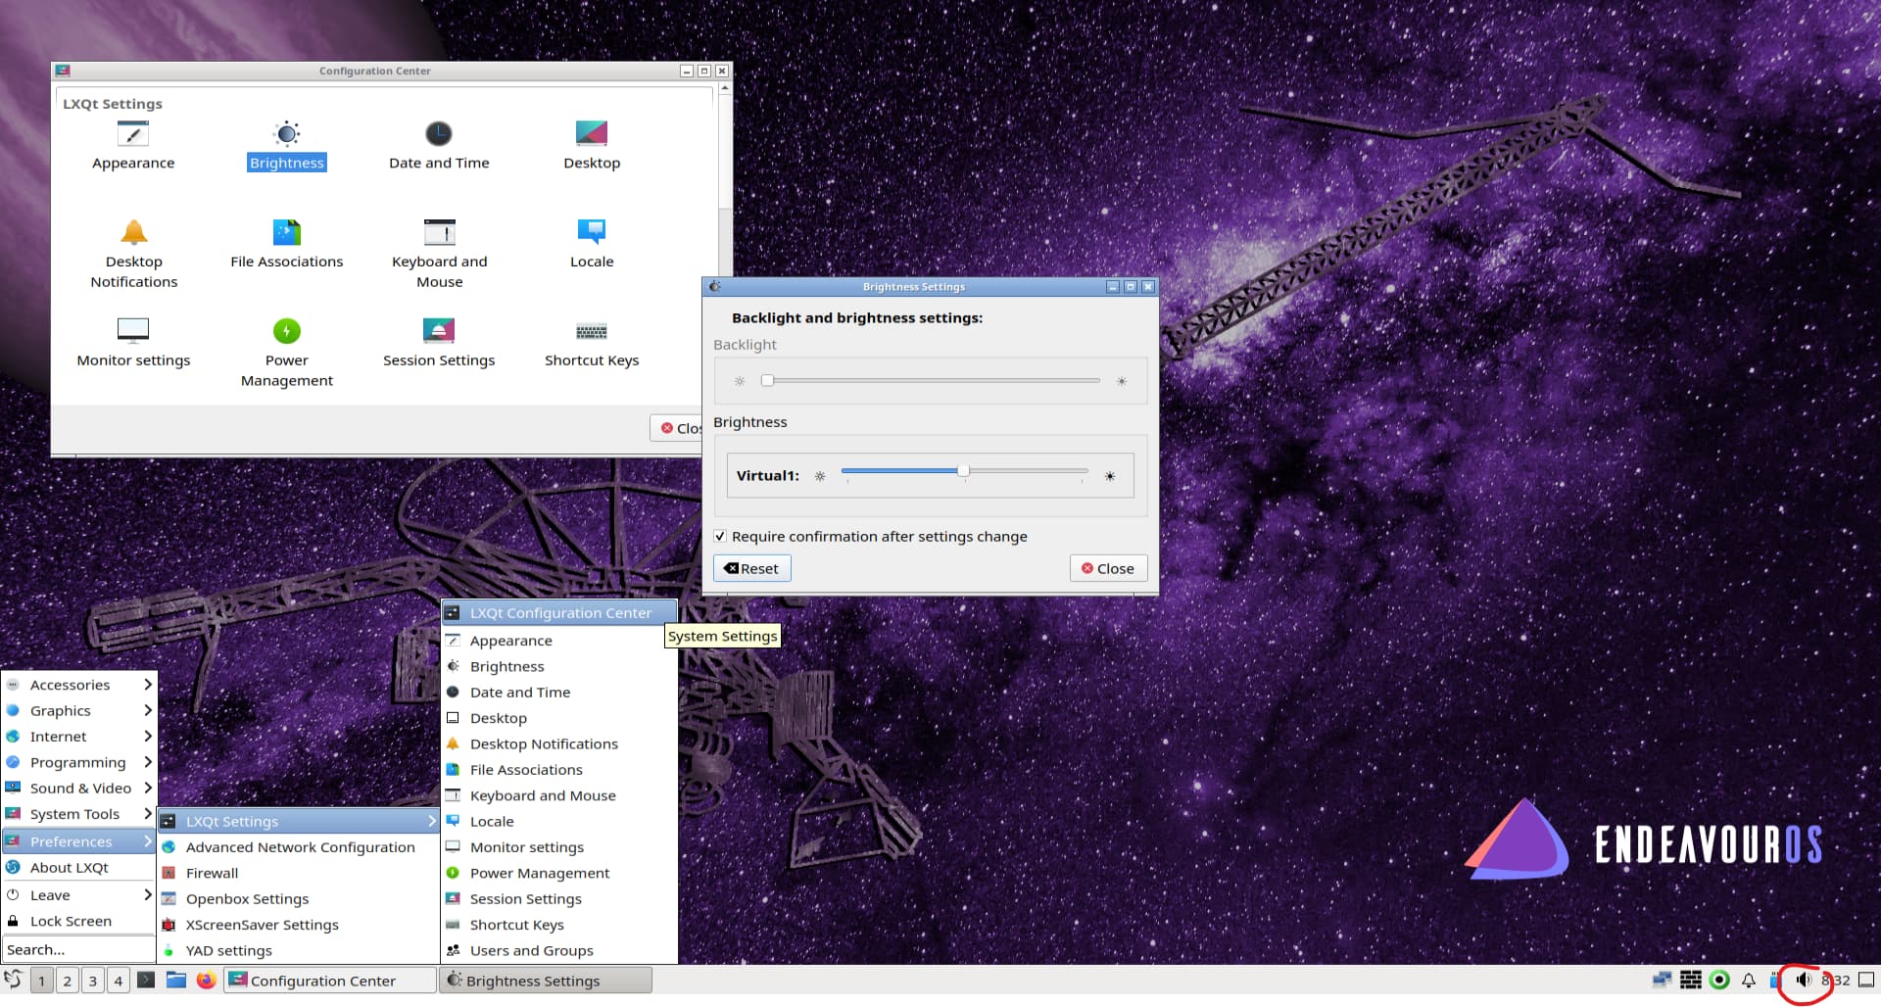The height and width of the screenshot is (1007, 1881).
Task: Open Appearance in Configuration Center window
Action: (133, 145)
